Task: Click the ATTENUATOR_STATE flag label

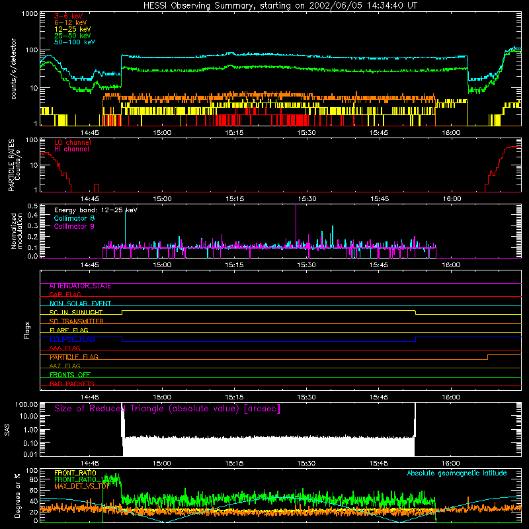Action: [x=80, y=286]
